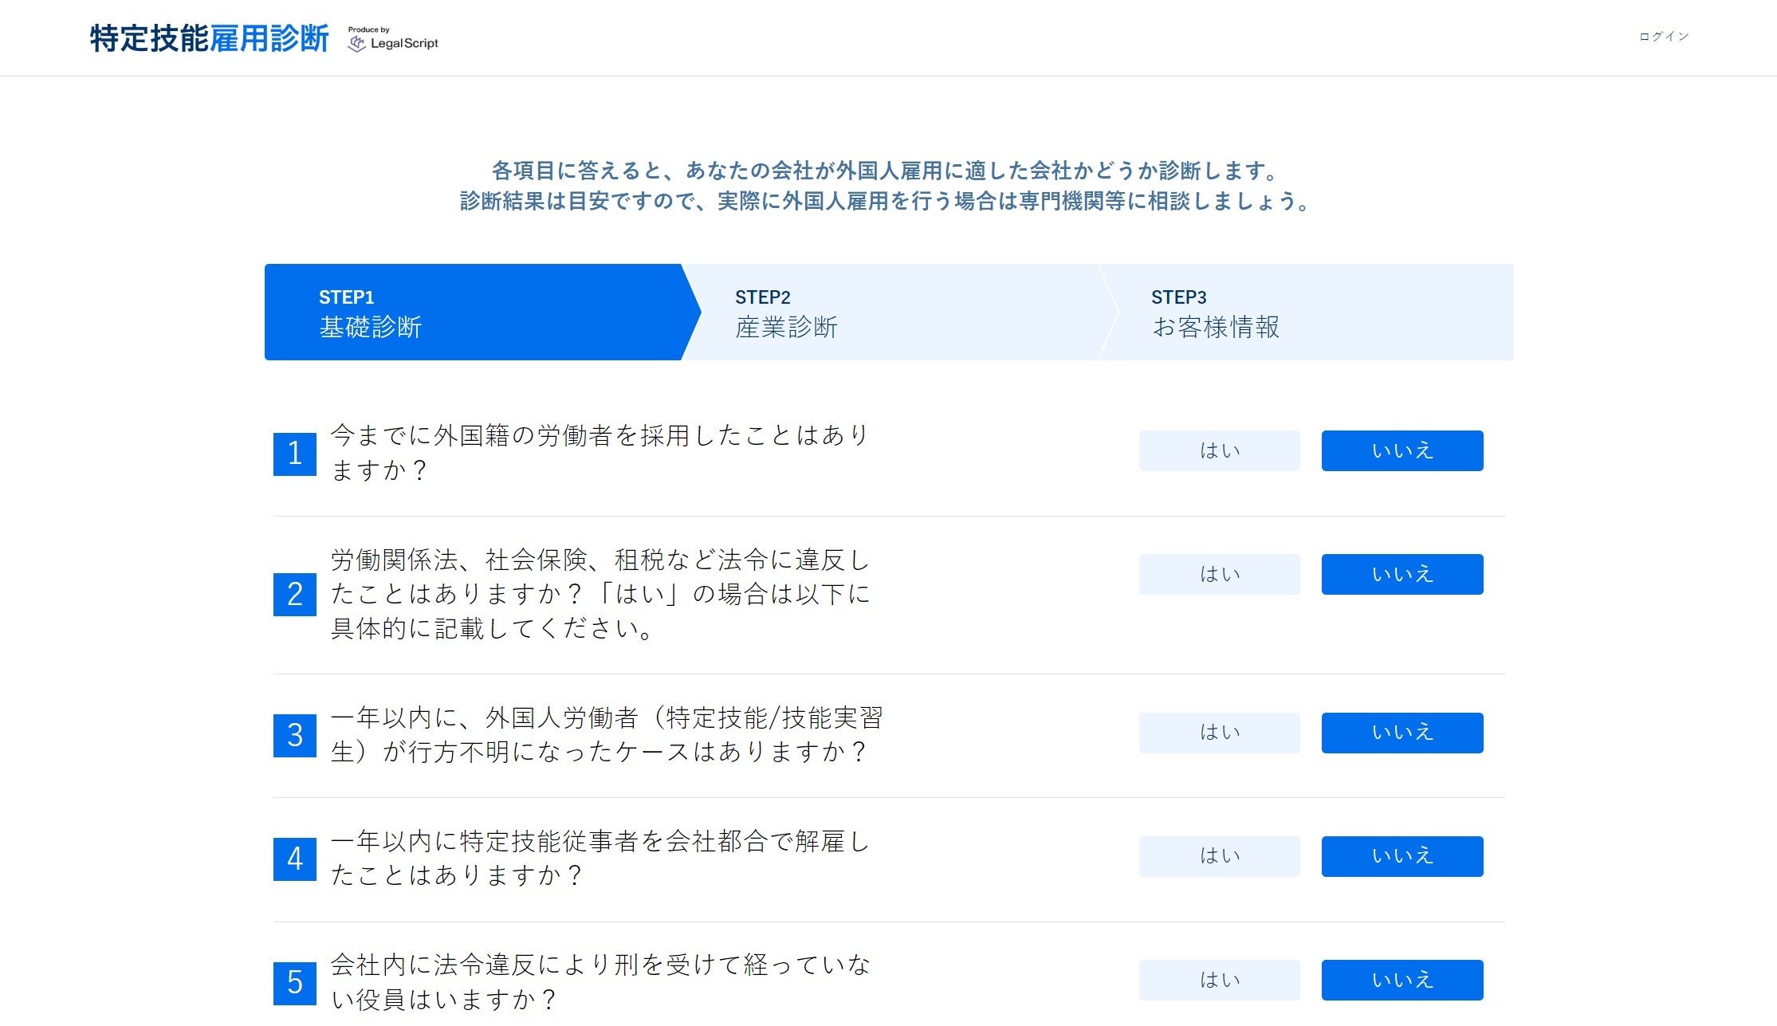Click the number 4 question badge
Viewport: 1777px width, 1026px height.
tap(295, 859)
